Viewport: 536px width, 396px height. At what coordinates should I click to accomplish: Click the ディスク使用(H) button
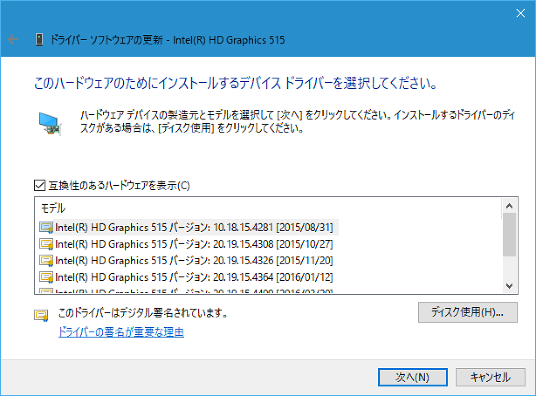click(468, 313)
